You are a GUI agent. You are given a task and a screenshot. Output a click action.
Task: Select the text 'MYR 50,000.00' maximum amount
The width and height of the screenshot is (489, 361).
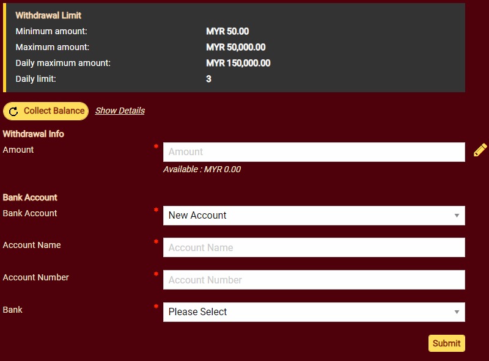236,48
